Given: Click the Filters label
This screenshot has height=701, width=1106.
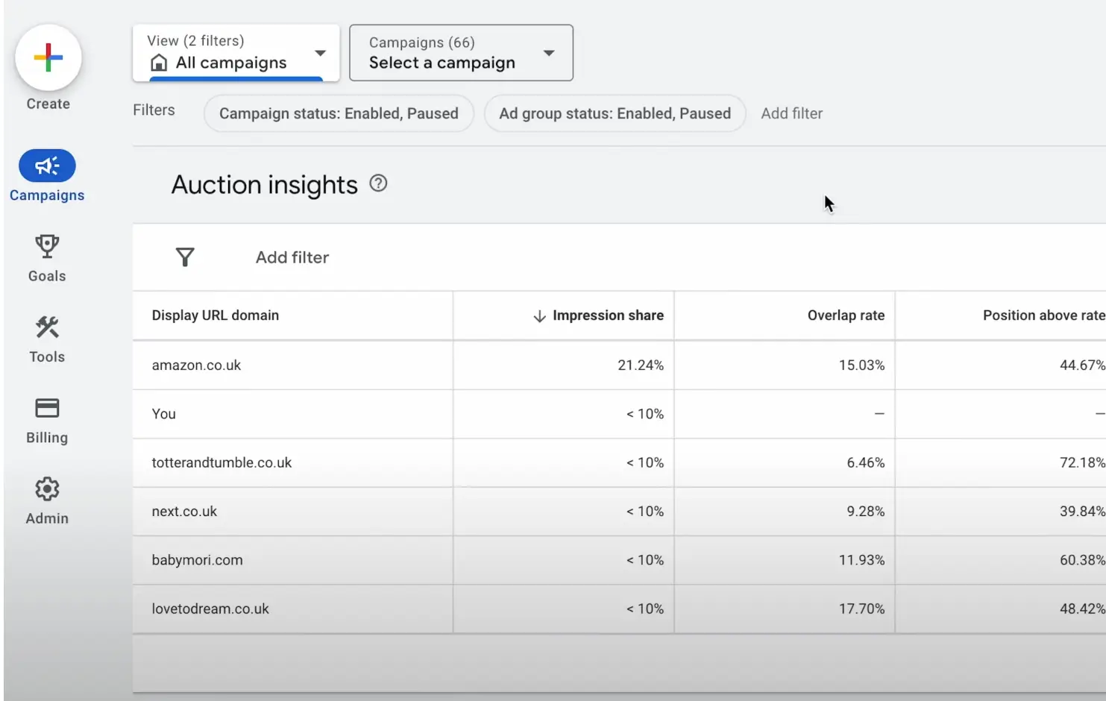Looking at the screenshot, I should tap(154, 110).
